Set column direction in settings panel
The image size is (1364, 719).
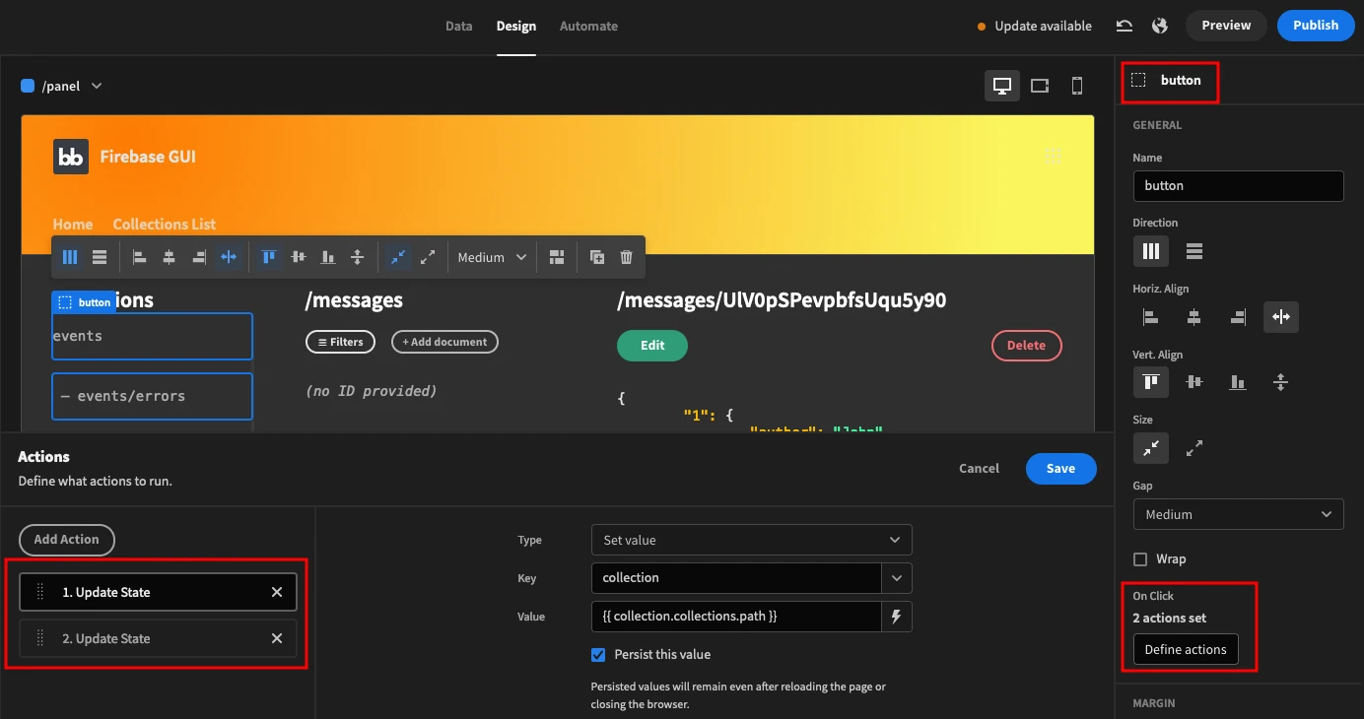pos(1151,250)
